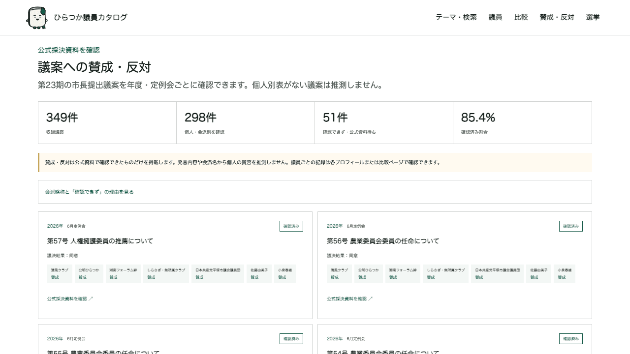Select 小泉春雄 chip in 第57号 card

[285, 274]
